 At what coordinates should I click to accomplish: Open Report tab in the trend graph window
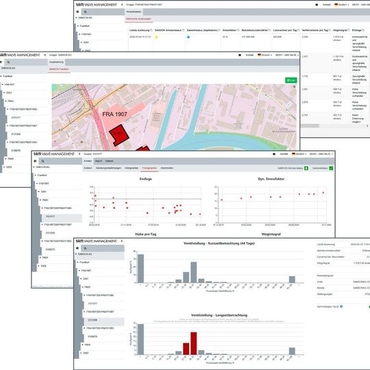click(x=99, y=161)
